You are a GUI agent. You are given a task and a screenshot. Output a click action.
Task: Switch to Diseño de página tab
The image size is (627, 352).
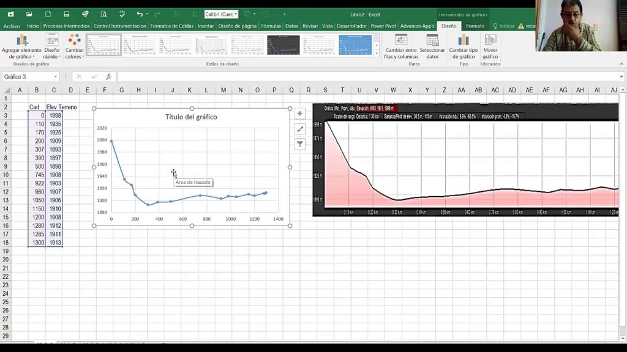click(x=237, y=26)
